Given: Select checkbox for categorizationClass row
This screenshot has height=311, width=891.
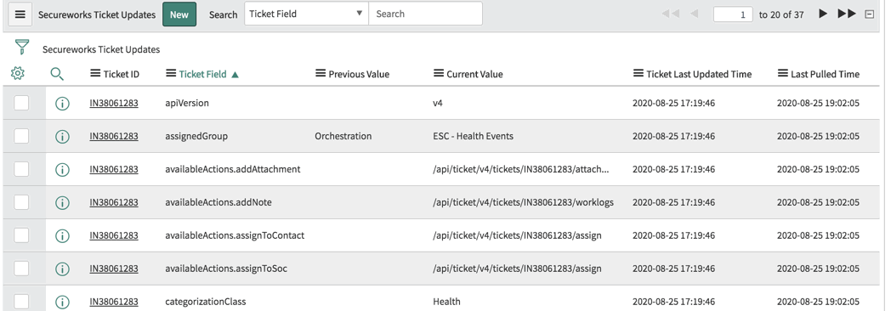Looking at the screenshot, I should (x=21, y=301).
